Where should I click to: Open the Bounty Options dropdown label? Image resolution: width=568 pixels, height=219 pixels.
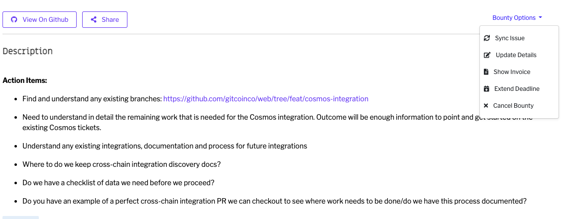pos(514,18)
